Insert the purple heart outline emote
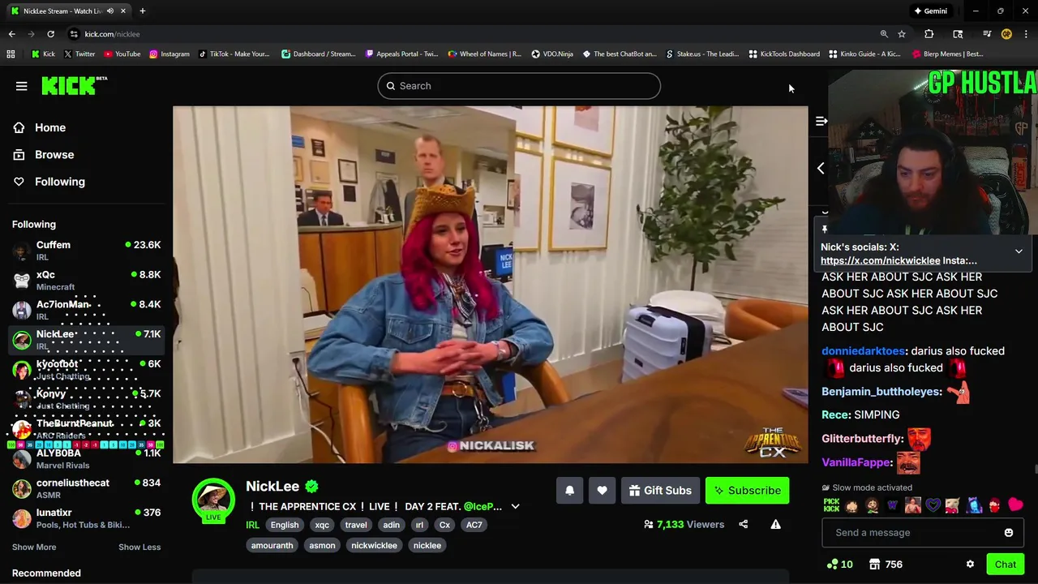Screen dimensions: 1038x584 point(933,505)
